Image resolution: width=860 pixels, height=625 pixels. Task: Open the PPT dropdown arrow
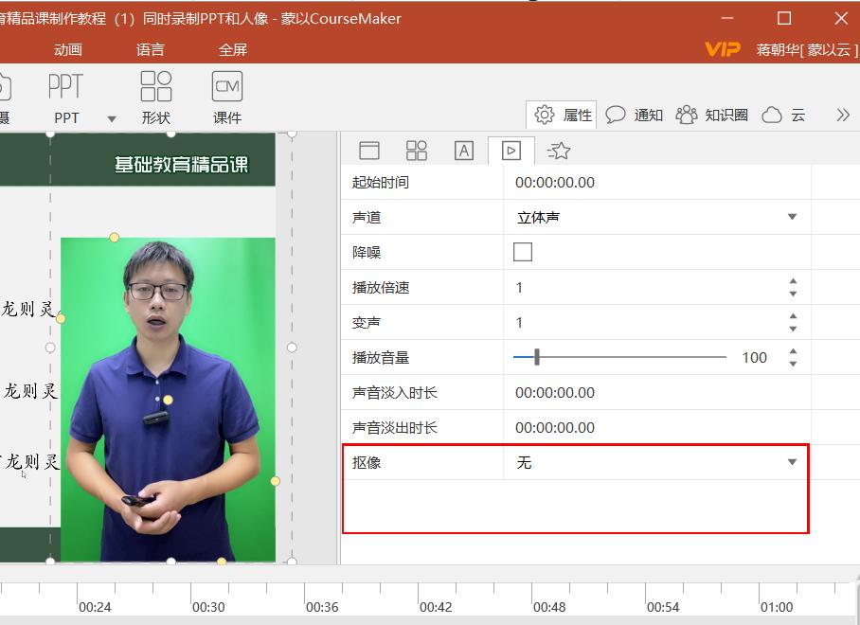point(111,119)
